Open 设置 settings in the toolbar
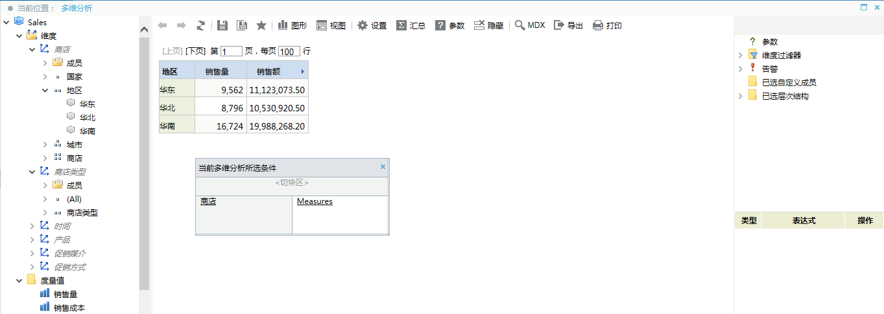Screen dimensions: 884x314 tap(372, 25)
